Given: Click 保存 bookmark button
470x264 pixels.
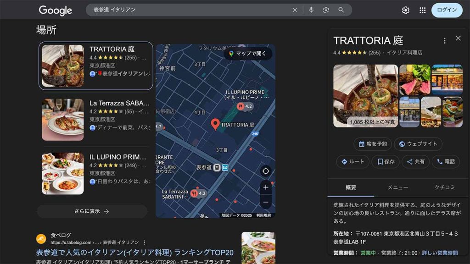Looking at the screenshot, I should tap(386, 162).
